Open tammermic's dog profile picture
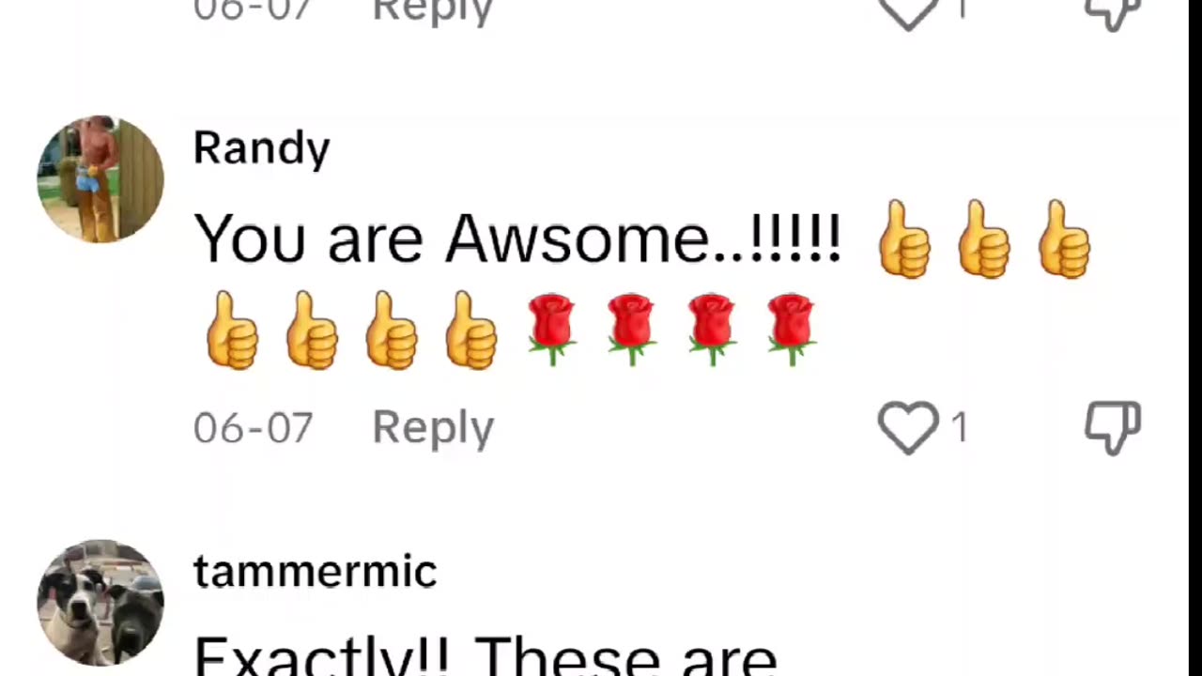The image size is (1202, 676). tap(100, 603)
